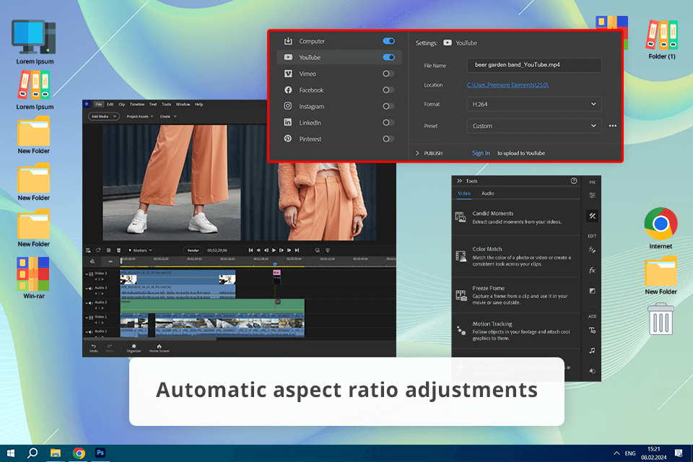Collapse the Tools panel double arrow

coord(460,180)
